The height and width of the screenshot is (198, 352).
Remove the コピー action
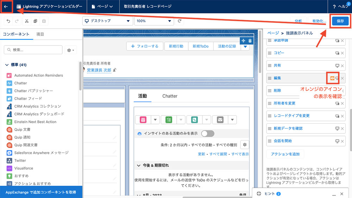tap(342, 53)
